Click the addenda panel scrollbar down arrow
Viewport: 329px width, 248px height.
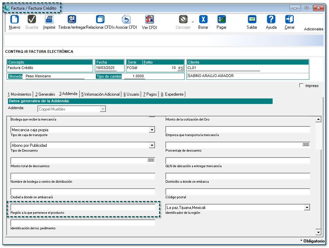318,232
